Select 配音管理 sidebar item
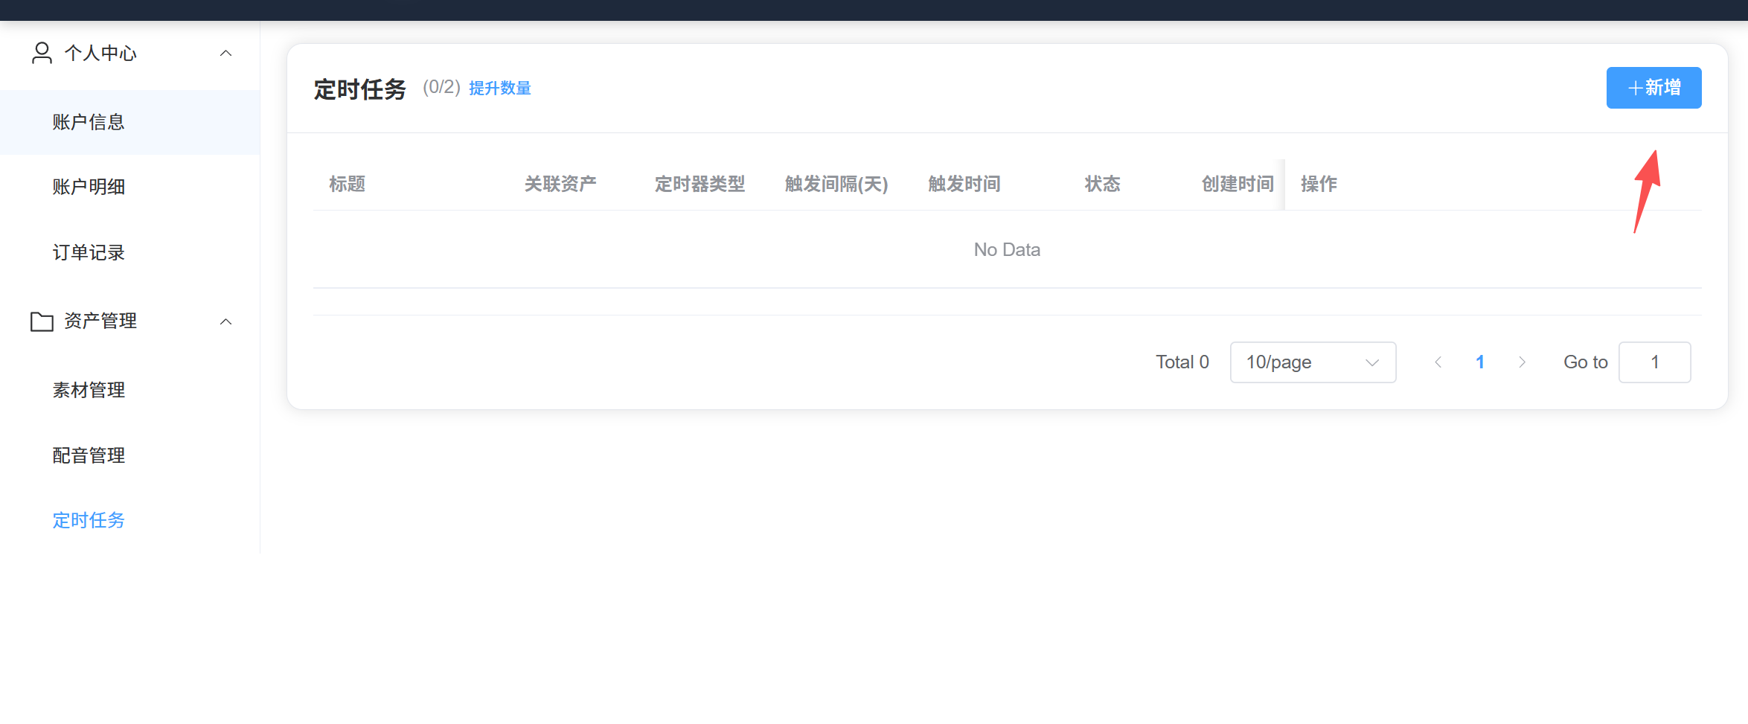The width and height of the screenshot is (1748, 724). pyautogui.click(x=129, y=455)
